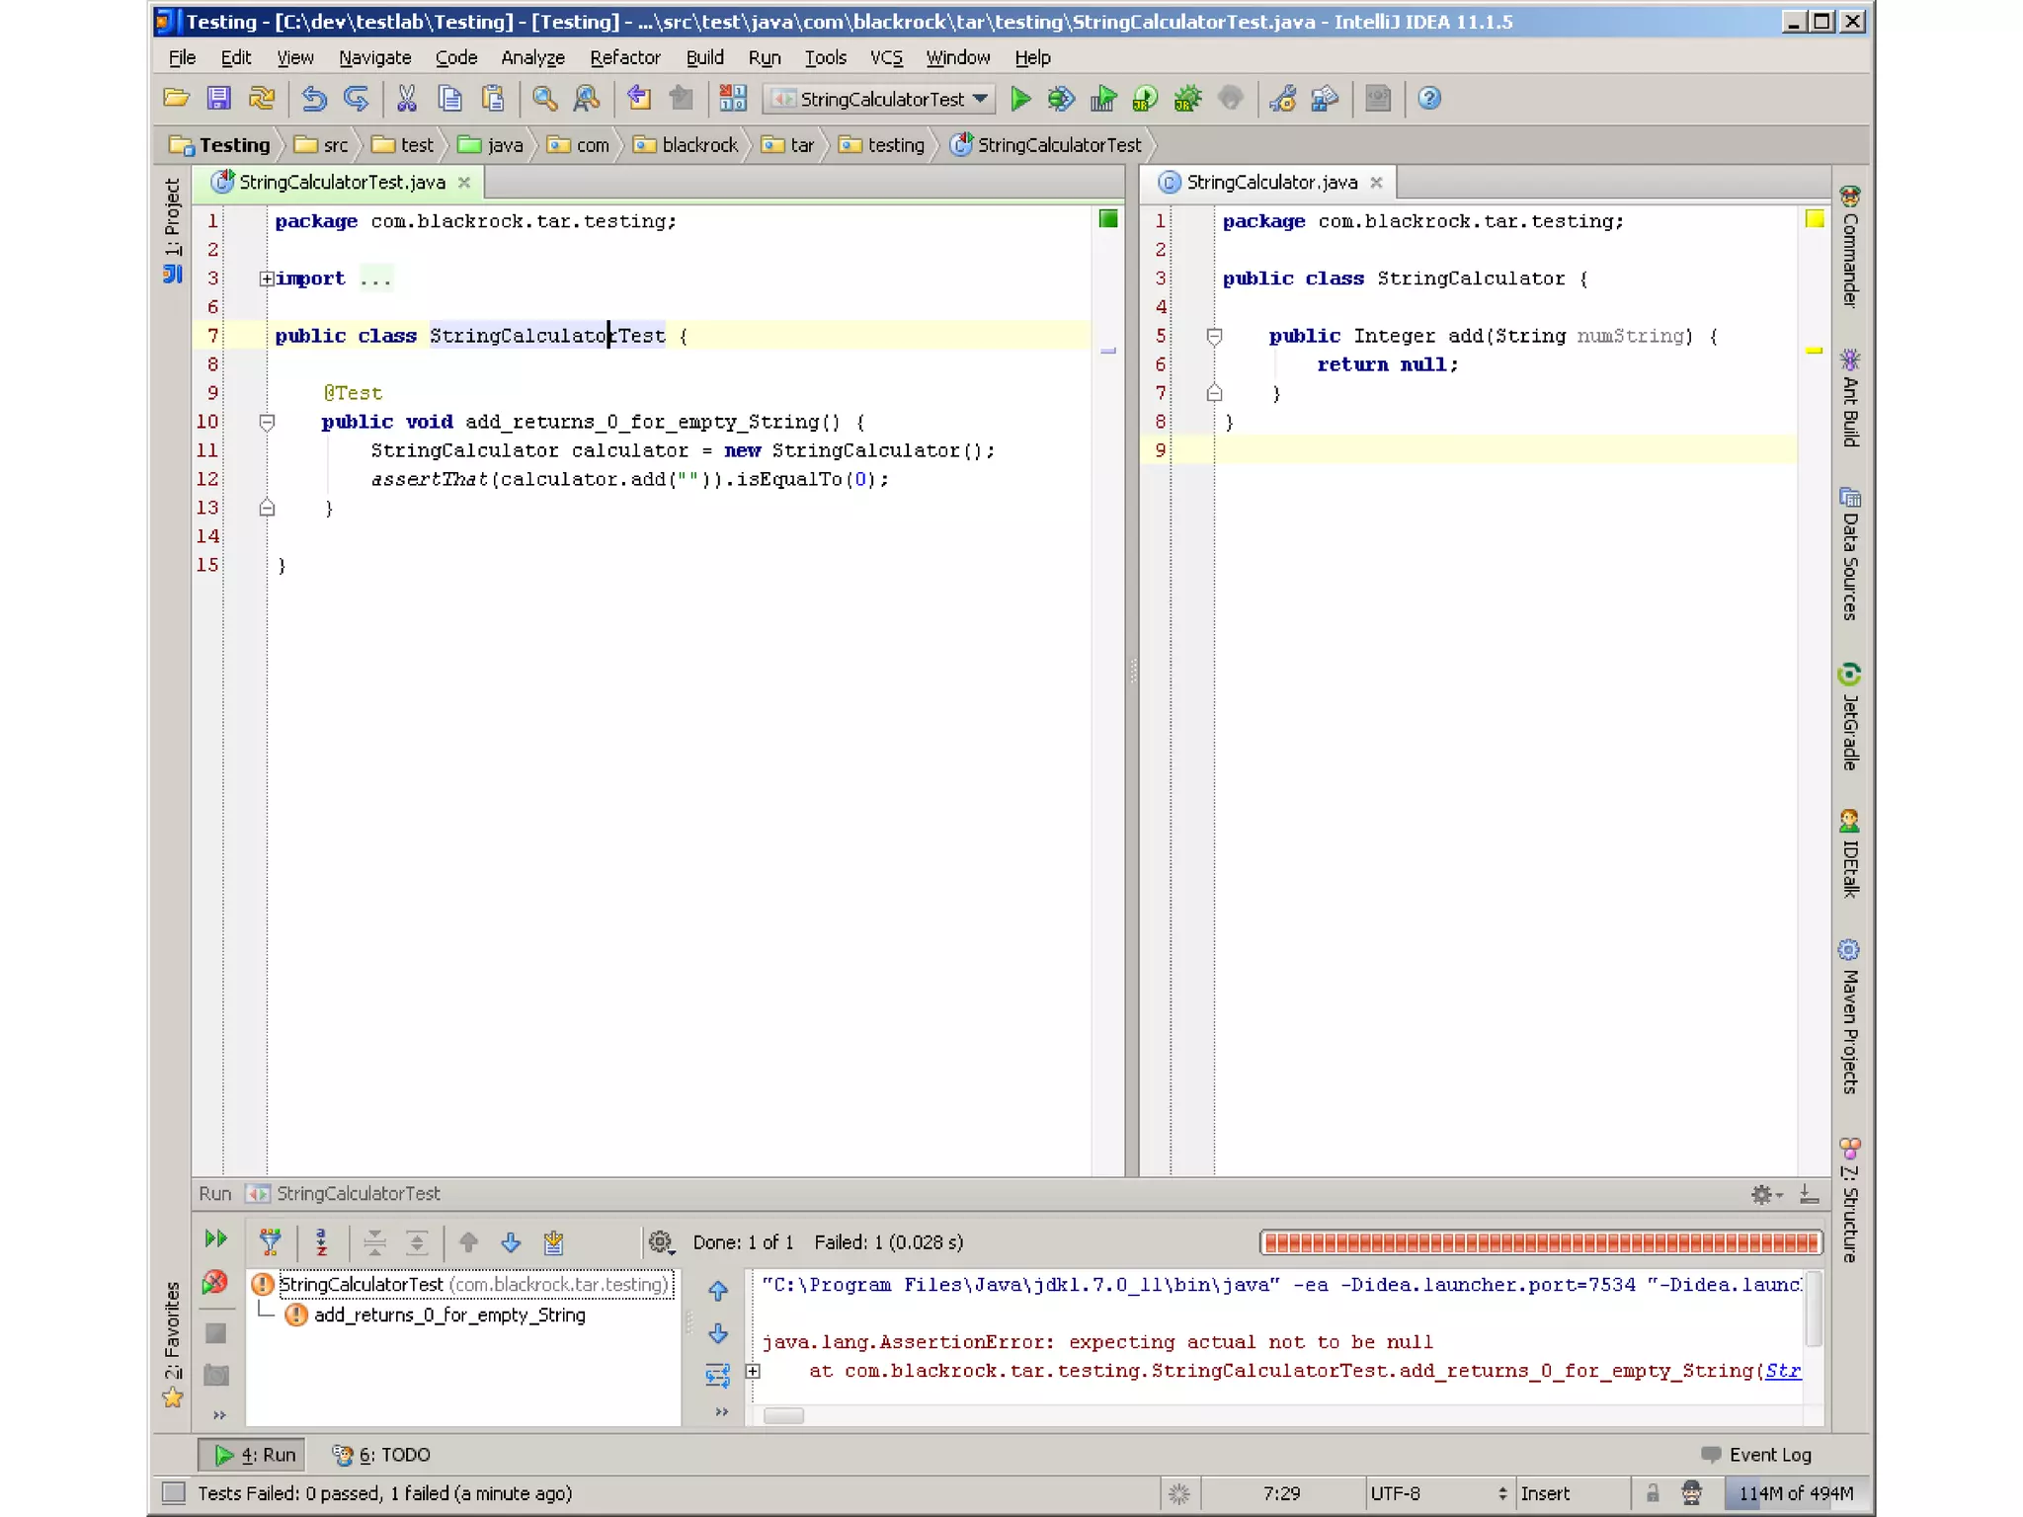Viewport: 2023px width, 1517px height.
Task: Click the green Run button in toolbar
Action: (1020, 99)
